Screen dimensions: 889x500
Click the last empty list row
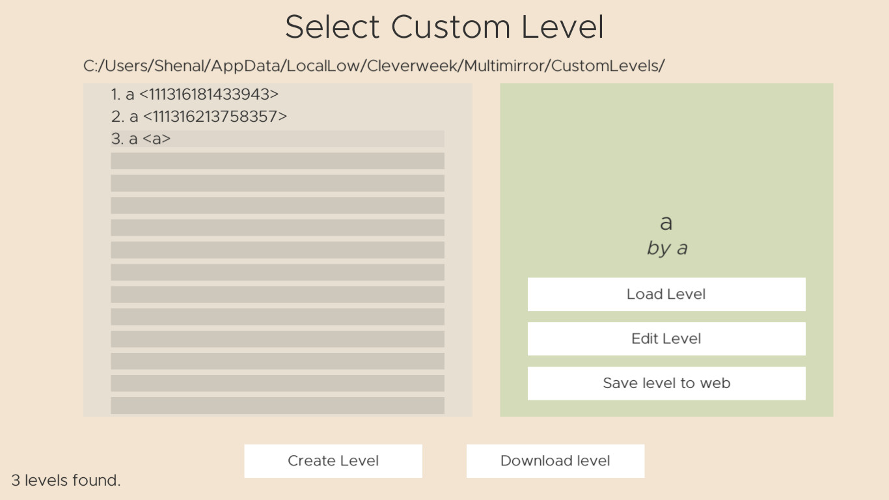tap(278, 406)
